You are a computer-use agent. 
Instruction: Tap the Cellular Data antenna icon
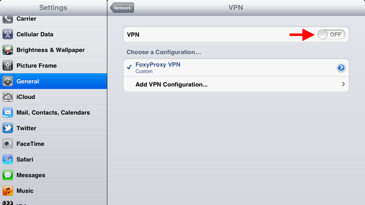(x=8, y=34)
